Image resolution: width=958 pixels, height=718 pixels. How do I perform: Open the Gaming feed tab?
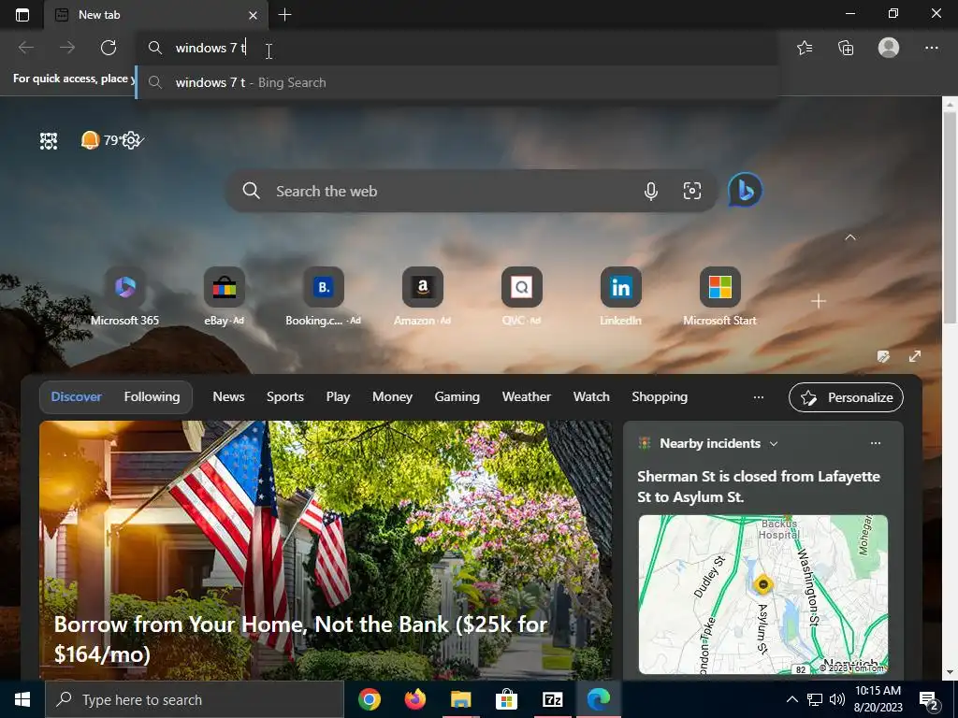(457, 396)
